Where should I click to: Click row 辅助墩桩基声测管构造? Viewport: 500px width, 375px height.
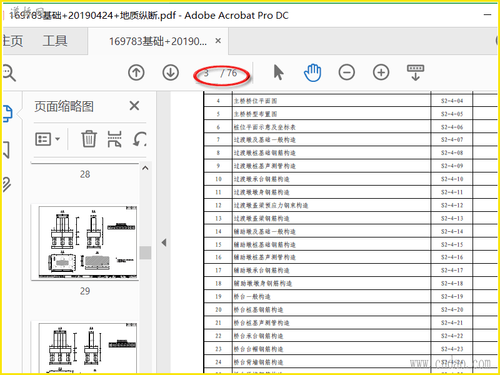pyautogui.click(x=351, y=257)
